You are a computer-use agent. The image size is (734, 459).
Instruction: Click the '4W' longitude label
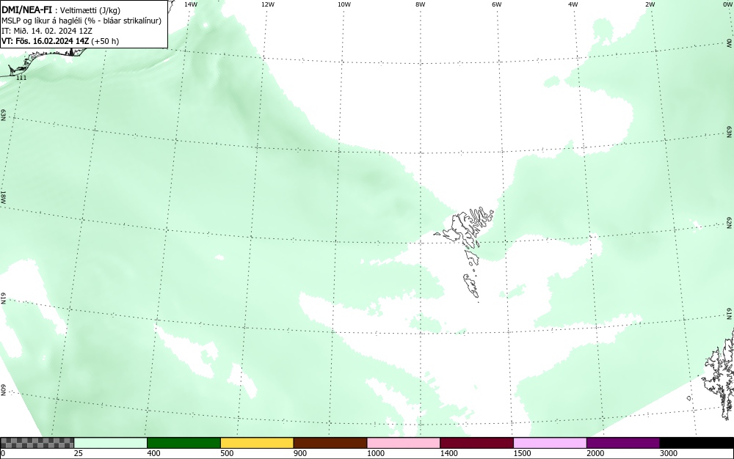tap(573, 4)
